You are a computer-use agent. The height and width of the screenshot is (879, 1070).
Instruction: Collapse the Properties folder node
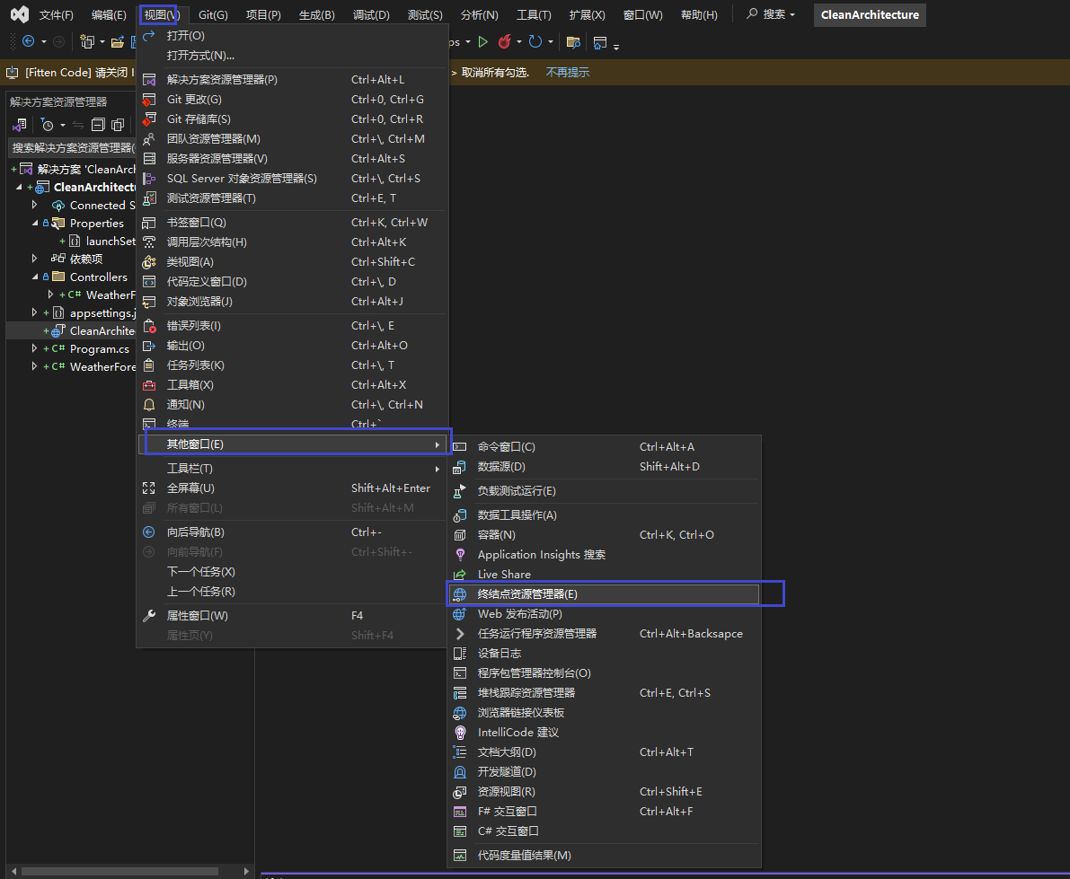coord(35,223)
